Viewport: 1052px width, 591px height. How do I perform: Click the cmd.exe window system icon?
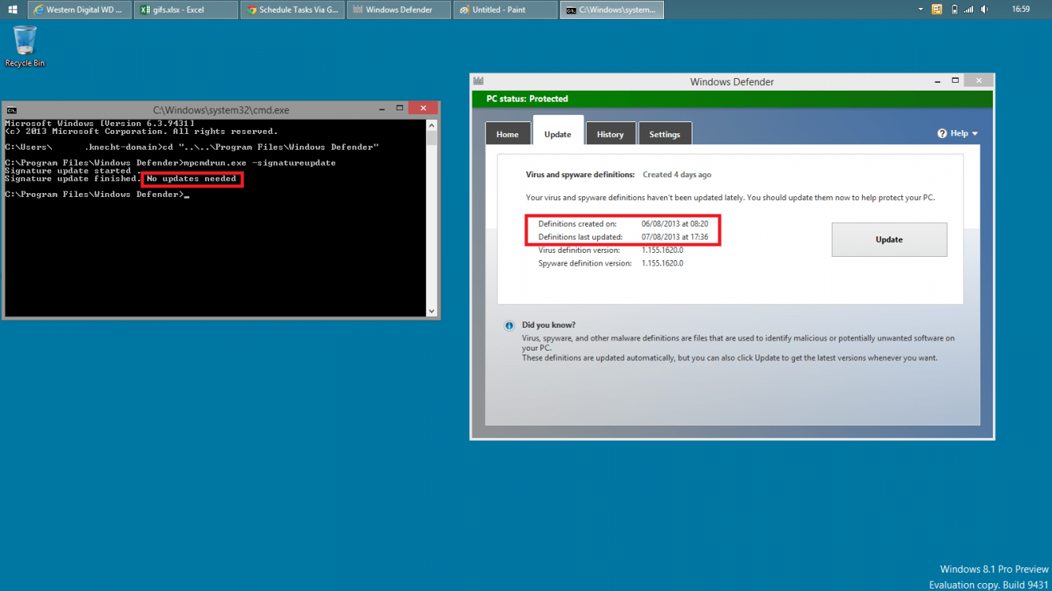pyautogui.click(x=12, y=110)
